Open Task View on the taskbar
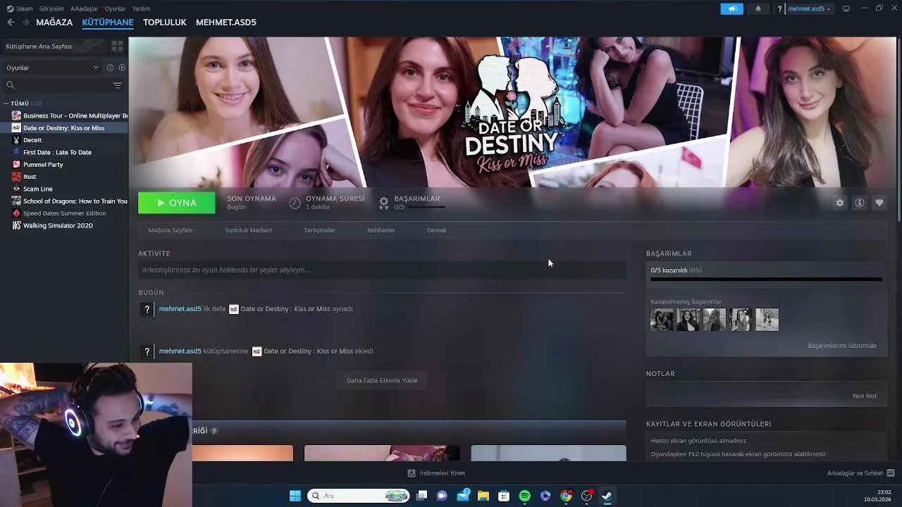 click(421, 496)
